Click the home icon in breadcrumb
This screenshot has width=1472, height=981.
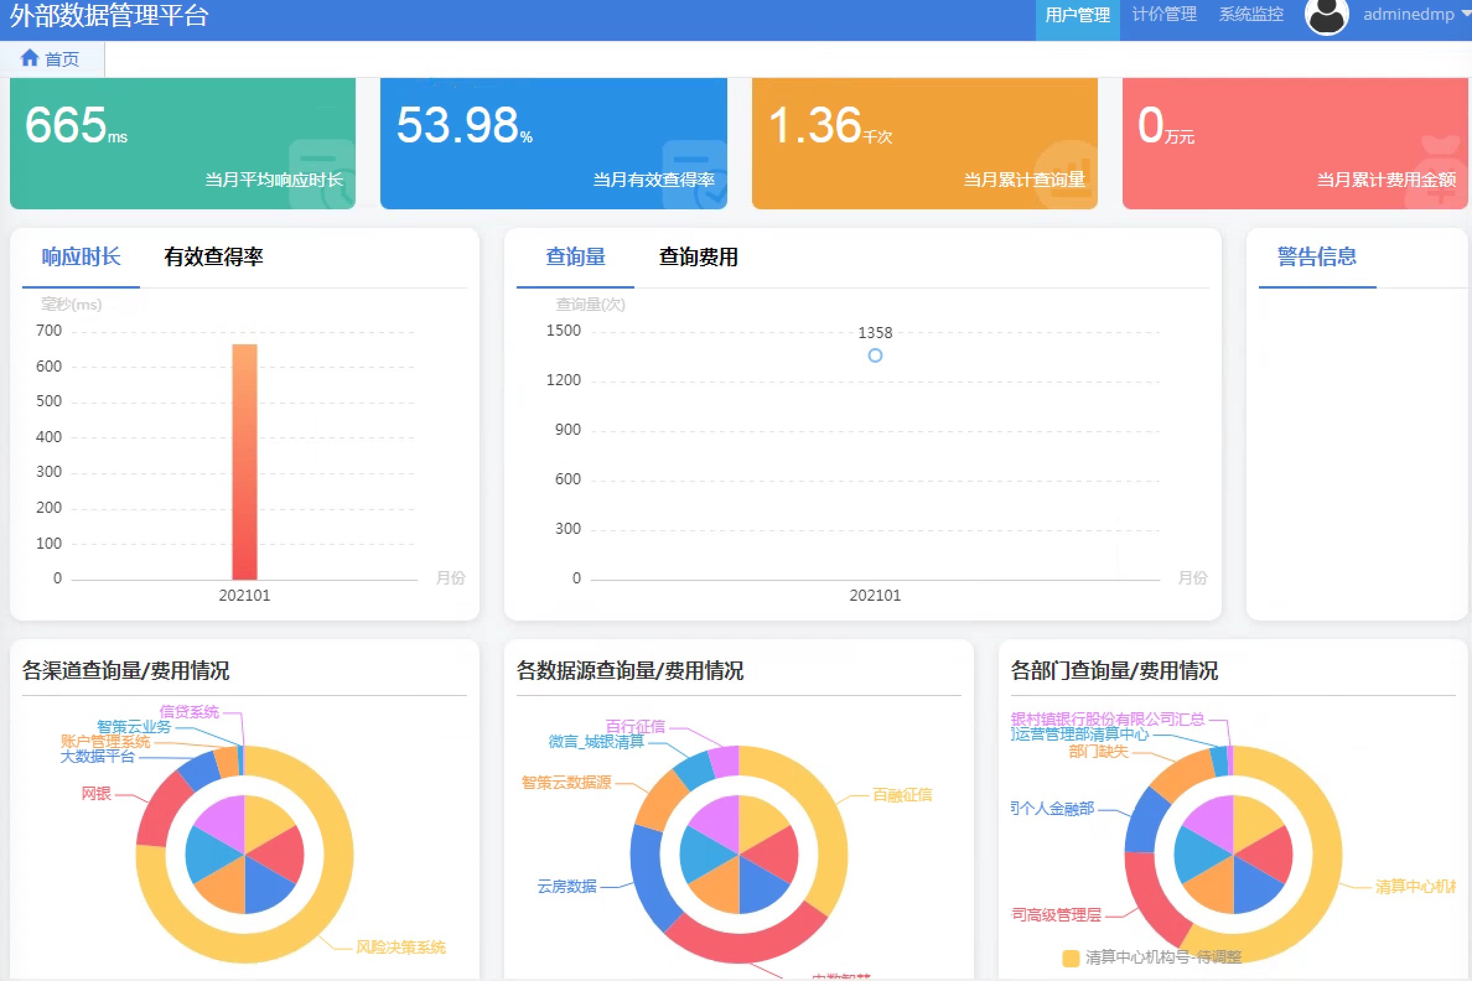tap(29, 58)
